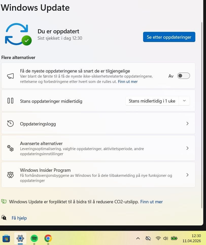This screenshot has width=206, height=245.
Task: Click the Flere alternativer heading
Action: 18,57
